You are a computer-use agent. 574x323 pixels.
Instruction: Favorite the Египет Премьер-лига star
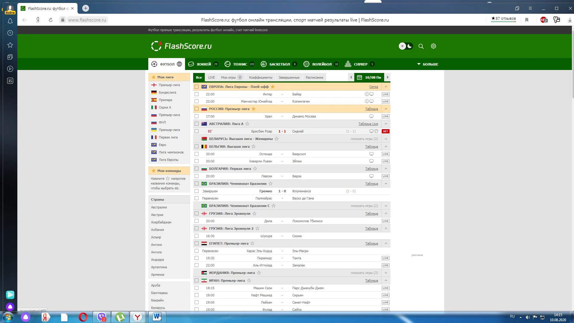[x=252, y=243]
